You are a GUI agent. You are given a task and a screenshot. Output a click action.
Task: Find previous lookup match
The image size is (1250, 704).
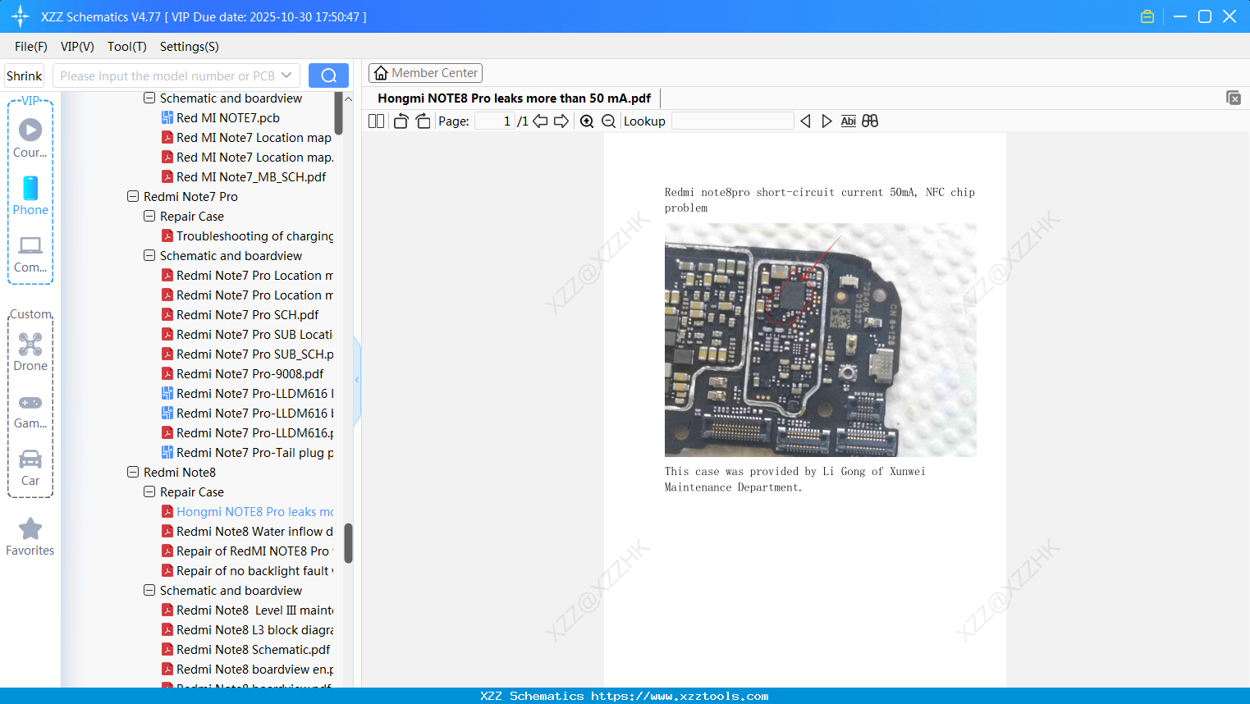point(805,121)
